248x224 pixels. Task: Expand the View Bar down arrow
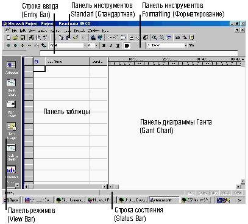[17, 186]
